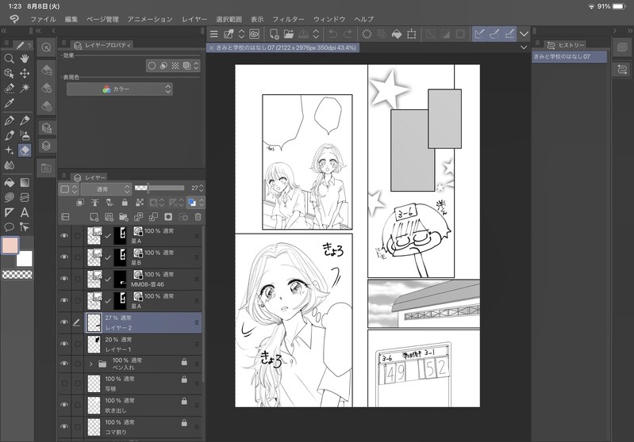Click the Scale/Rotate transform icon
634x442 pixels.
coord(412,34)
